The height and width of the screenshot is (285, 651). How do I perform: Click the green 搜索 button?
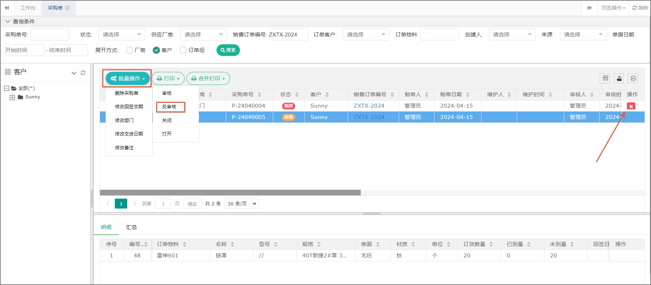coord(228,50)
